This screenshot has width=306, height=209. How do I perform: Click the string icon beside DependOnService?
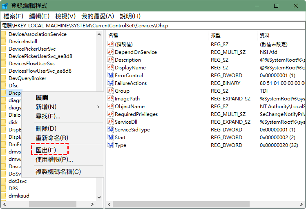click(x=110, y=52)
